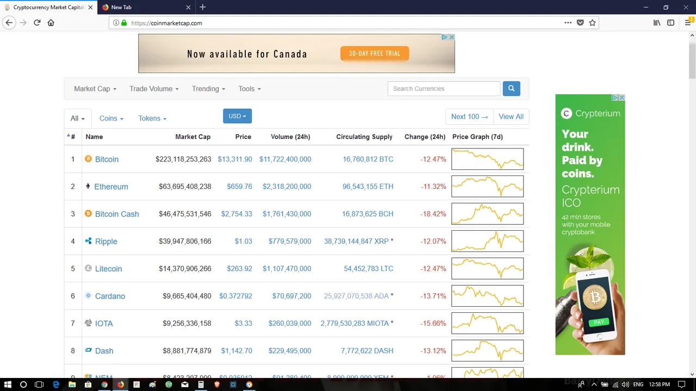This screenshot has height=391, width=696.
Task: Click the Bitcoin coin logo
Action: pos(88,159)
